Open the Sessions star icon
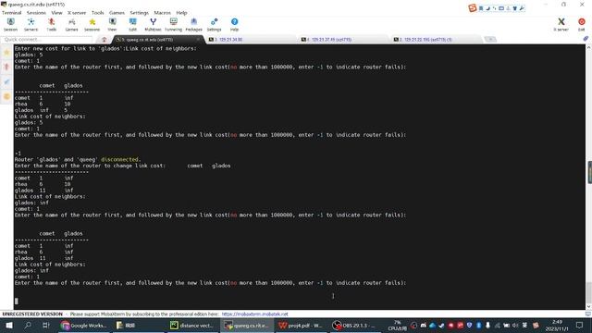The width and height of the screenshot is (592, 333). tap(92, 25)
